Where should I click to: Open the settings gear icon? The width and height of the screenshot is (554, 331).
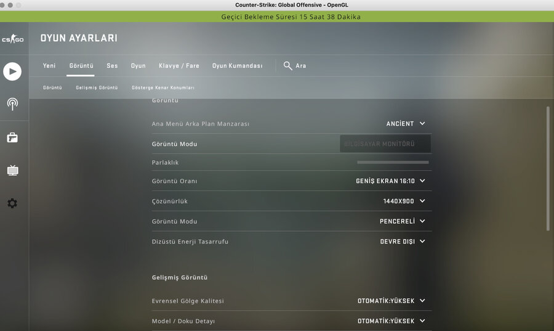[x=12, y=203]
